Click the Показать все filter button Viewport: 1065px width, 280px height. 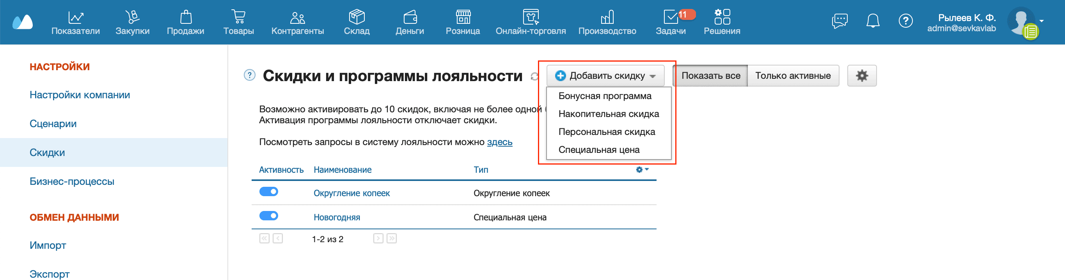pos(710,76)
